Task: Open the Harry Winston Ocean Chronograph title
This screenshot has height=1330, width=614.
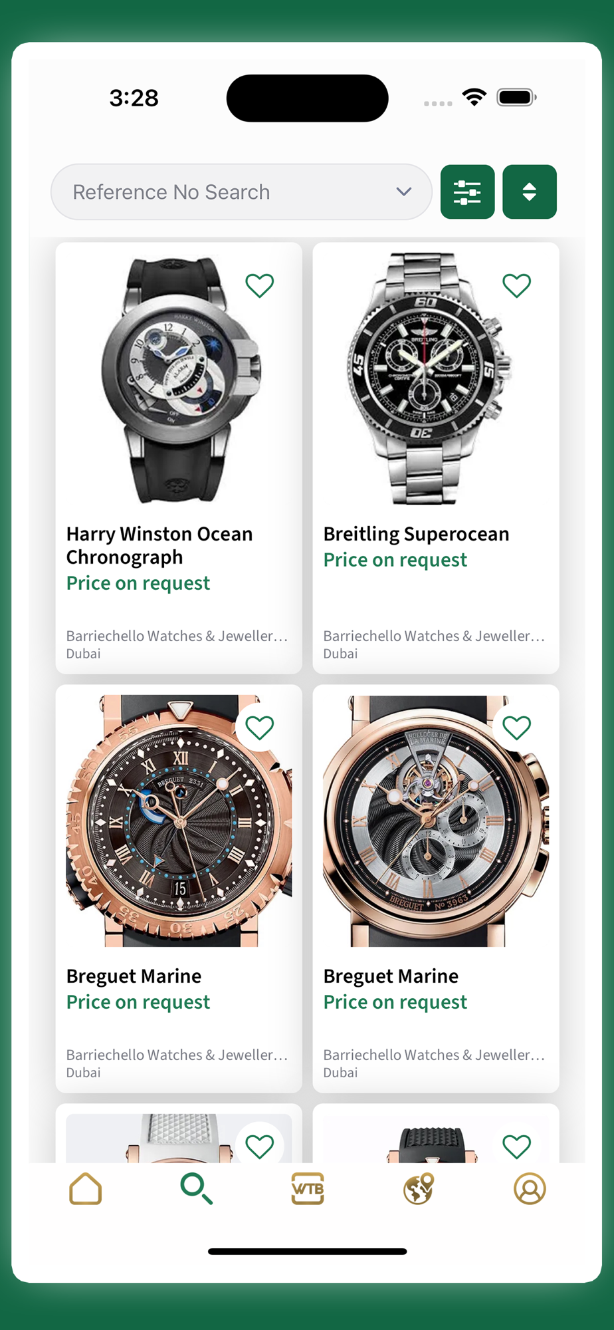Action: pyautogui.click(x=159, y=545)
